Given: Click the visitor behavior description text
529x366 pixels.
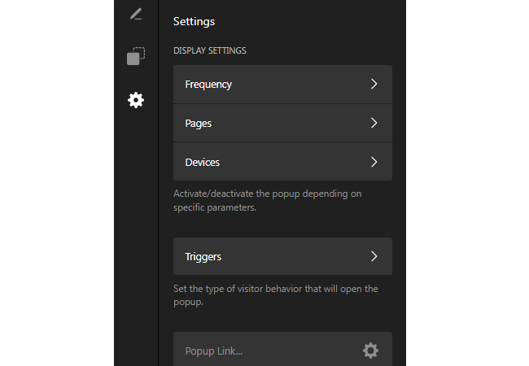Looking at the screenshot, I should pyautogui.click(x=276, y=295).
